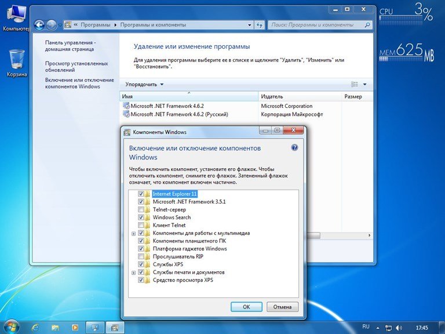The height and width of the screenshot is (334, 445).
Task: Enable the Прослушиватель RIP checkbox
Action: (141, 256)
